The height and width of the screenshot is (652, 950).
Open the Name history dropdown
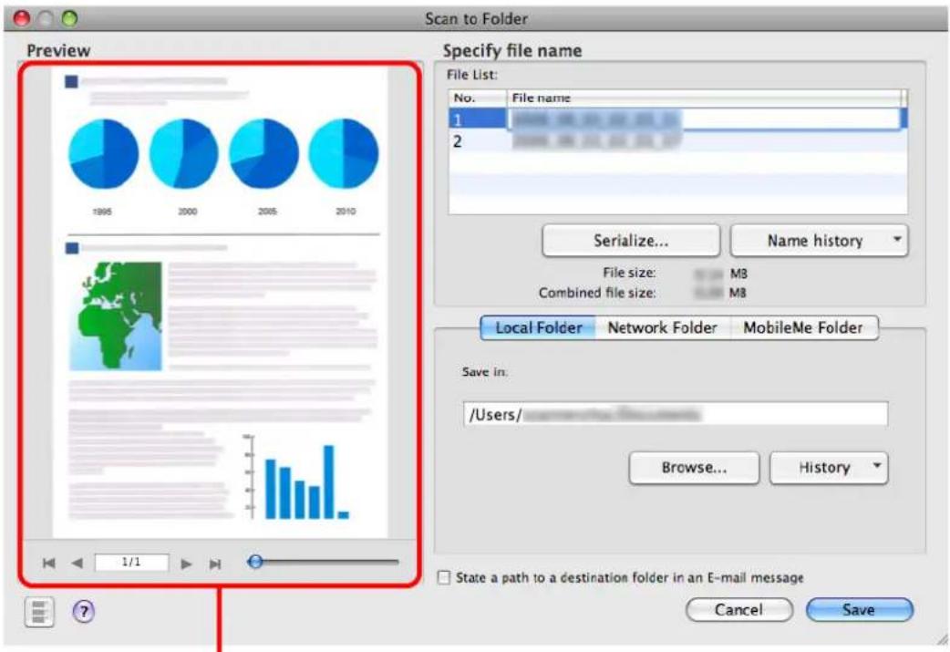[819, 241]
